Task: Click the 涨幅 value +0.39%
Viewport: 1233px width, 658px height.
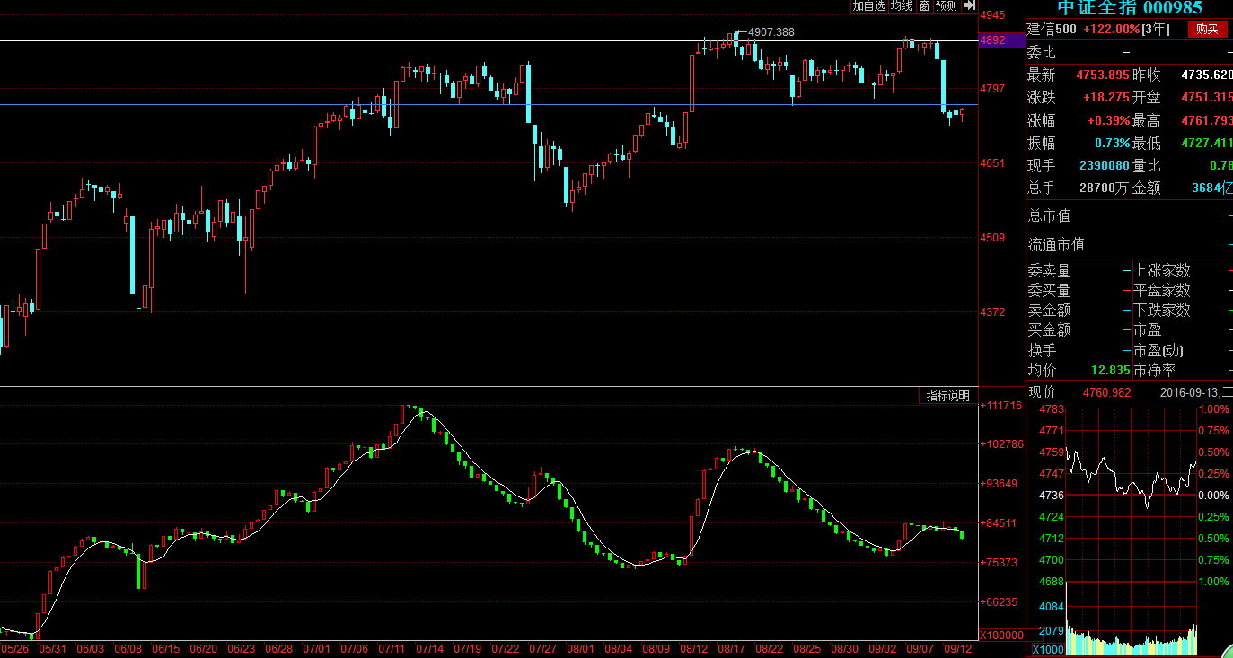Action: (1108, 120)
